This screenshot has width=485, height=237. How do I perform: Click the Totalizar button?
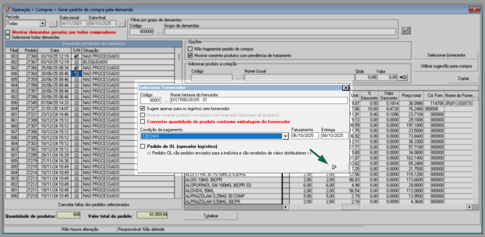[x=211, y=216]
